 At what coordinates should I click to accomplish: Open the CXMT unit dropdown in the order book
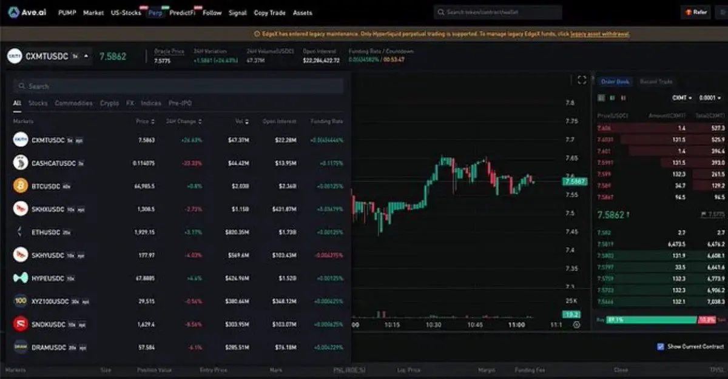click(682, 98)
